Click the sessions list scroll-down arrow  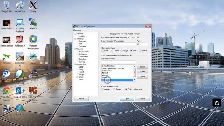134,80
